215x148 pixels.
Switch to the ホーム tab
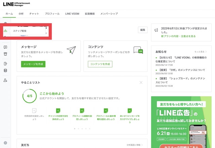pos(9,14)
